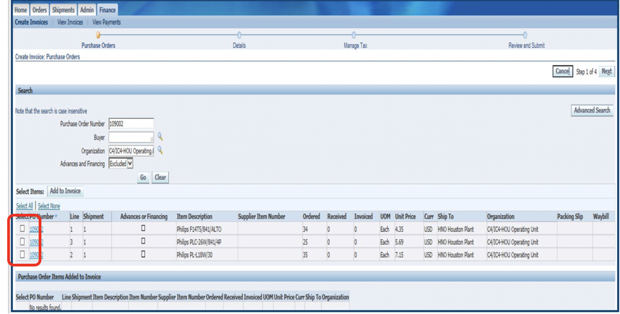The height and width of the screenshot is (314, 620).
Task: Open the Buyer search magnifier icon
Action: coord(160,137)
